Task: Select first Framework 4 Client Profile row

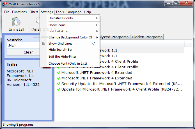Action: (142, 61)
